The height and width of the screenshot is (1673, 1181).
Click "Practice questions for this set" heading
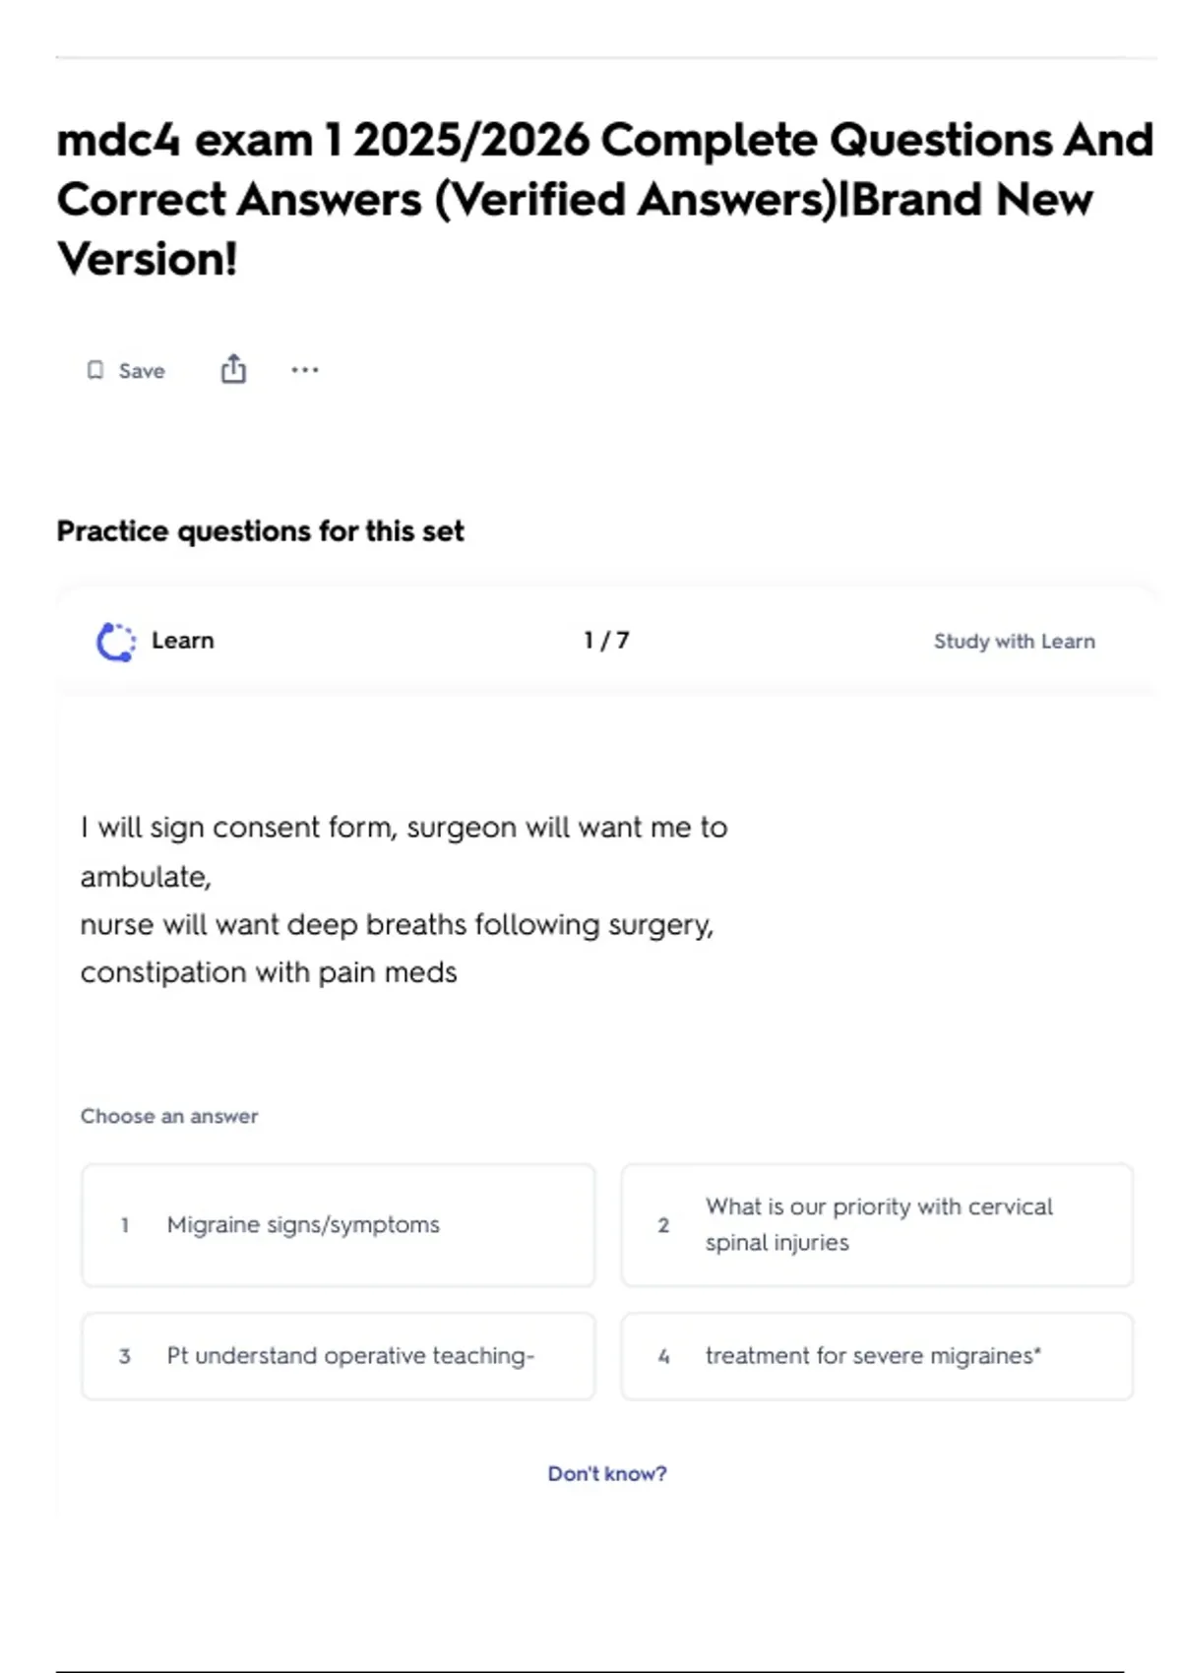click(260, 531)
